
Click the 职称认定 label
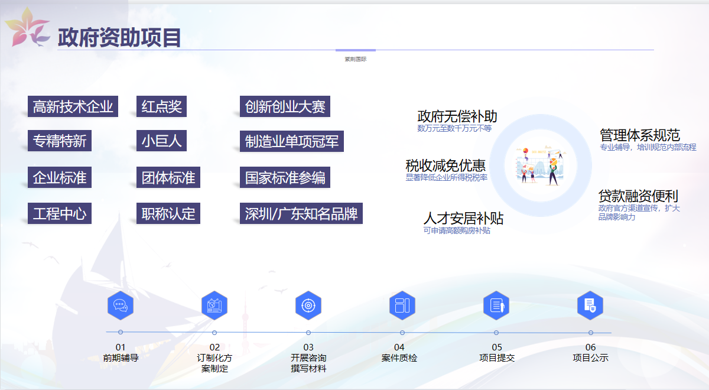coord(168,213)
